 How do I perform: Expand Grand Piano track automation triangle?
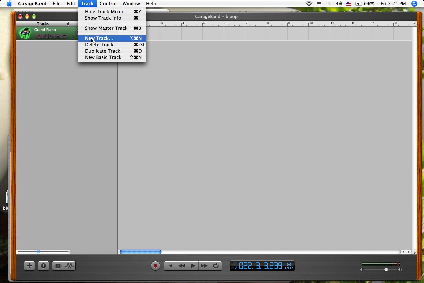64,36
